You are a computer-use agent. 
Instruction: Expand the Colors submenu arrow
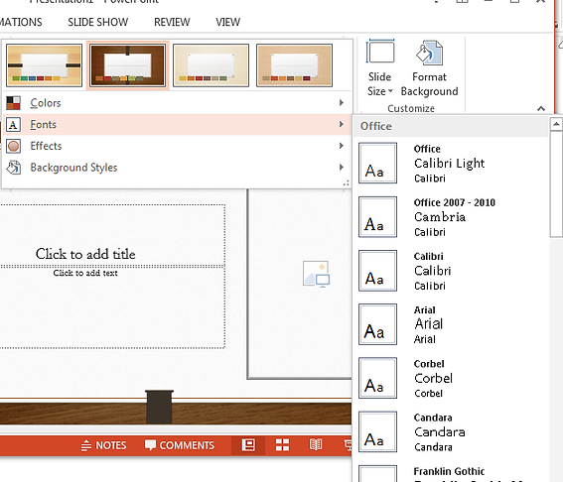[x=342, y=103]
